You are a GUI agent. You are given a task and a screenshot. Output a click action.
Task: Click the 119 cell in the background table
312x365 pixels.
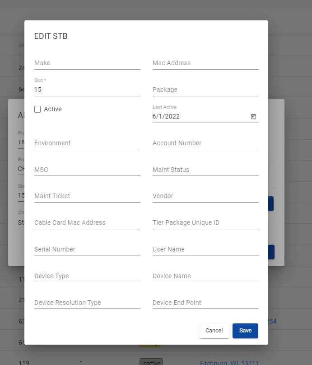[24, 362]
